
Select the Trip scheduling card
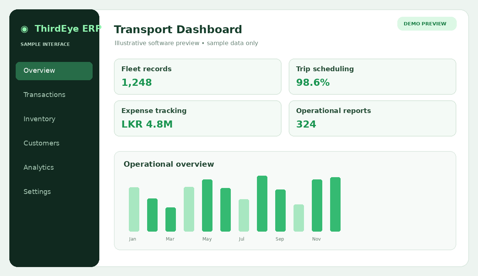(372, 76)
